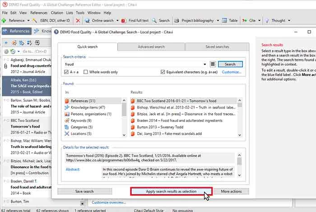Switch to the Advanced search tab
The image size is (316, 212).
[151, 47]
